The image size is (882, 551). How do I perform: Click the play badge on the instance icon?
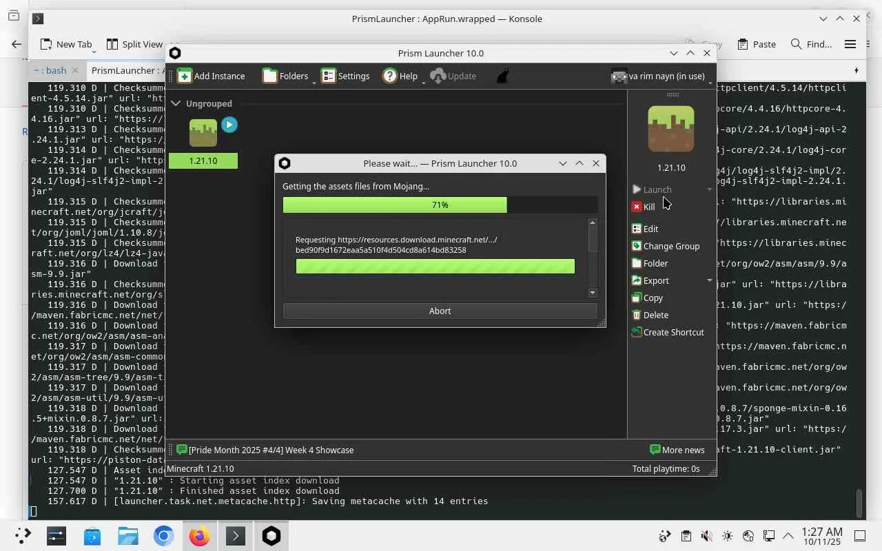pos(229,125)
